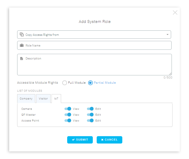Viewport: 189px width, 159px height.
Task: Click the briefcase icon beside Role Name
Action: (x=22, y=45)
